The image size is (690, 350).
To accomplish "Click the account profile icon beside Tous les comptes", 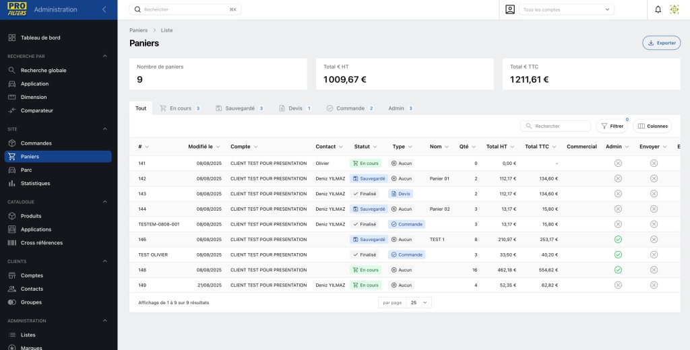I will tap(510, 9).
